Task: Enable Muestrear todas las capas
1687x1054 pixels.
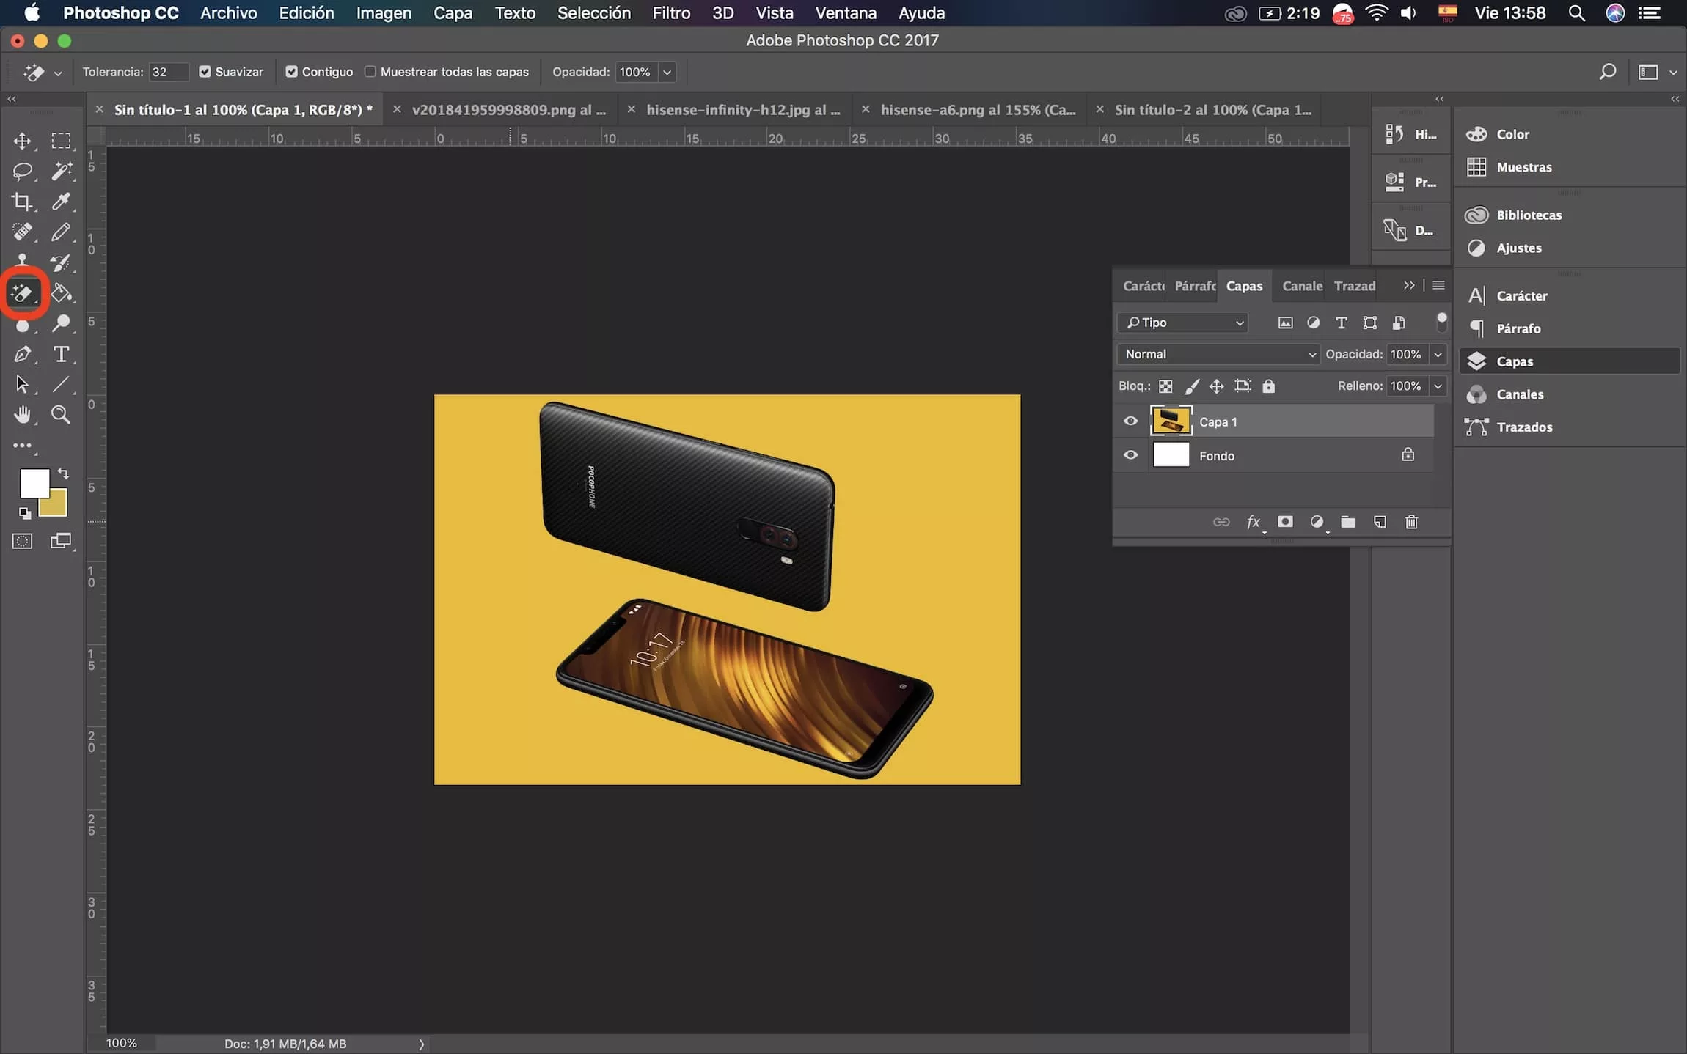Action: tap(370, 72)
